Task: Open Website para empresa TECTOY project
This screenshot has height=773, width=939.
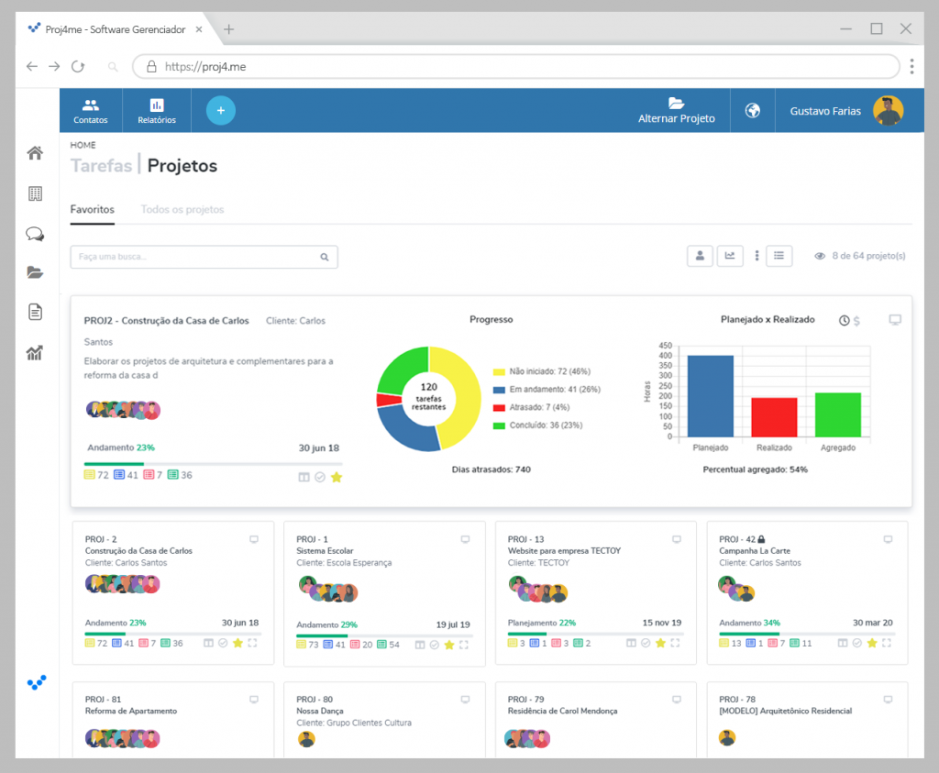Action: coord(564,551)
